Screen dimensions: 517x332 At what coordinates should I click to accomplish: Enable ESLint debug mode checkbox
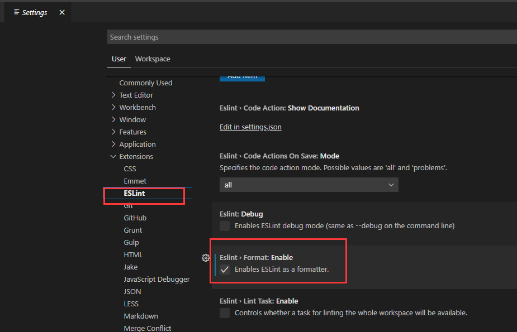tap(225, 226)
